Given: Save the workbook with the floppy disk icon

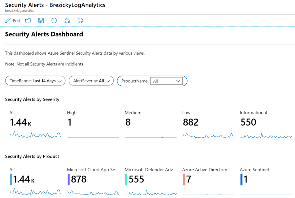Looking at the screenshot, I should pos(41,20).
